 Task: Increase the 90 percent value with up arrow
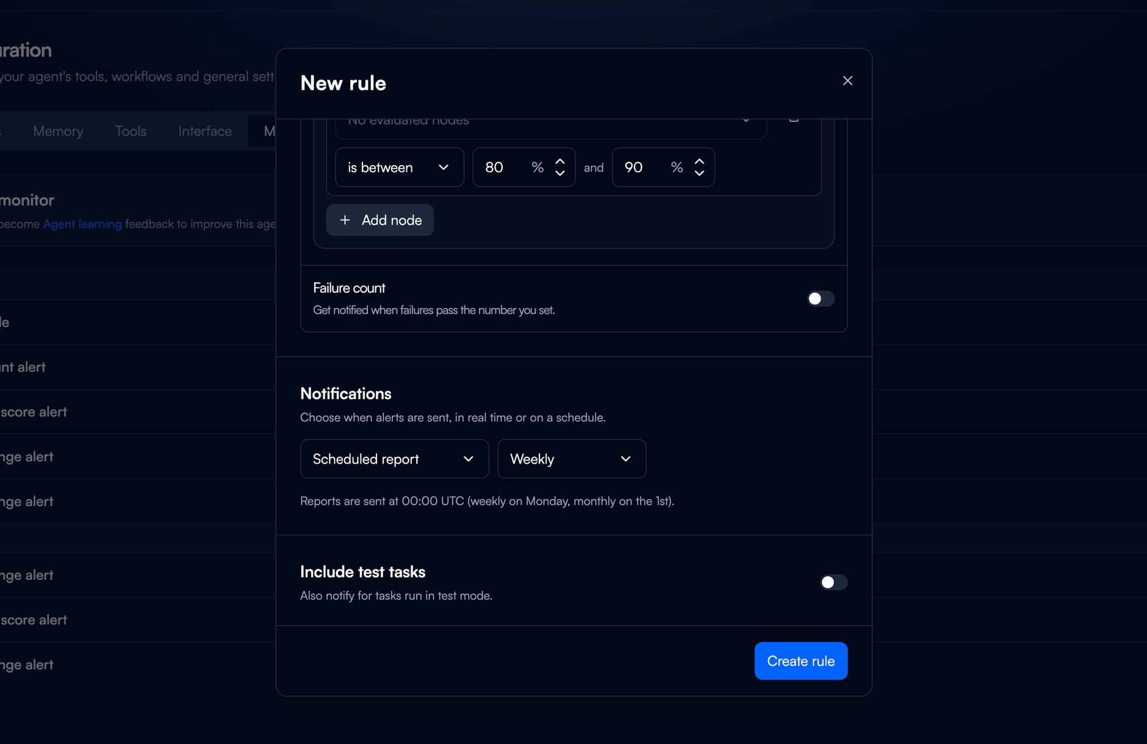[x=700, y=162]
